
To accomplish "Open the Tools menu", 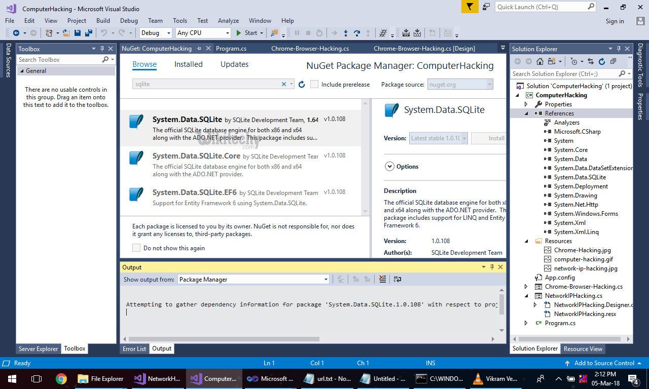I will pos(180,21).
